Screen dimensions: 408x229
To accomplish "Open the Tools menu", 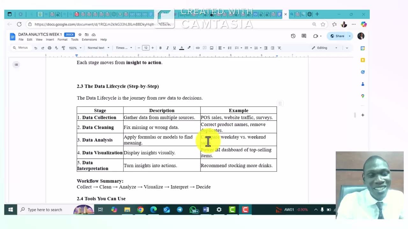I will click(75, 40).
